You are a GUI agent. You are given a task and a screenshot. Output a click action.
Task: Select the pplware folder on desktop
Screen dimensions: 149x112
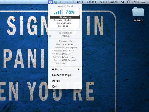[x=138, y=14]
